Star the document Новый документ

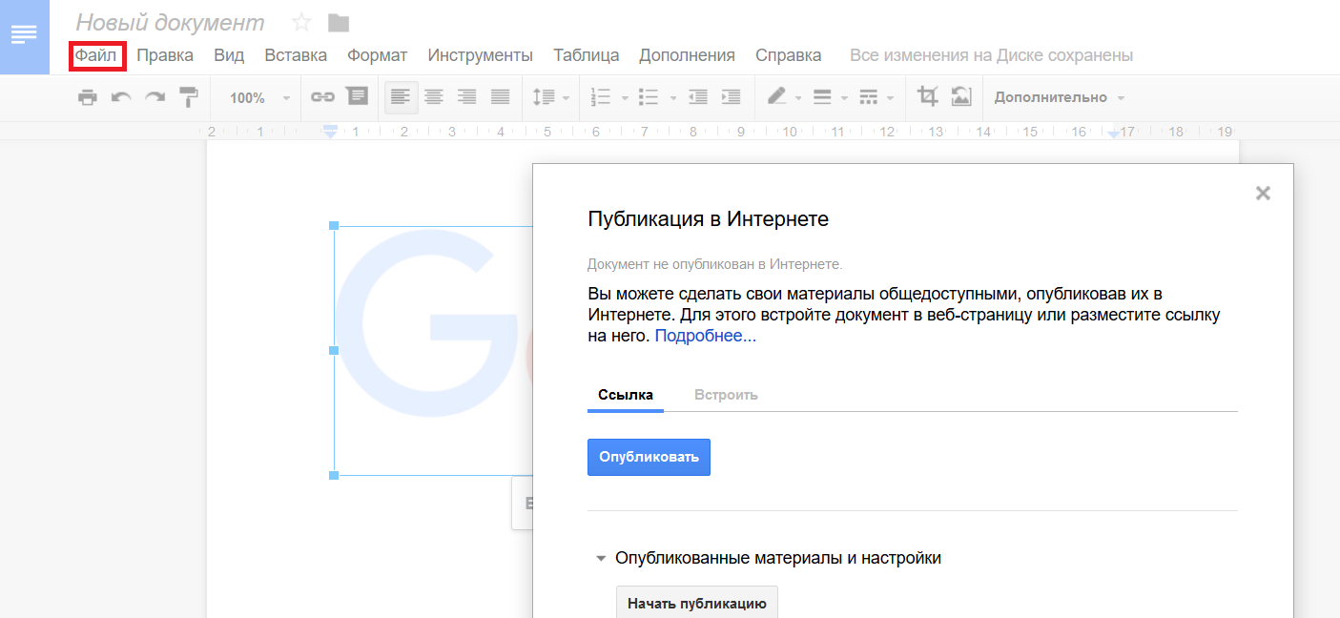[x=301, y=22]
